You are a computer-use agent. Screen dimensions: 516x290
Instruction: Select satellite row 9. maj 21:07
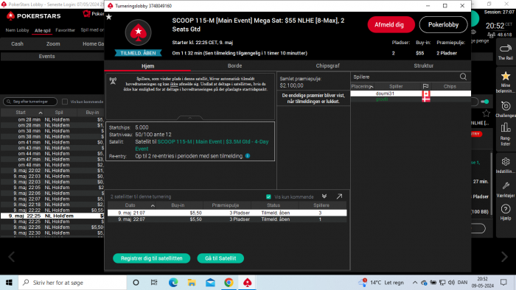[227, 213]
